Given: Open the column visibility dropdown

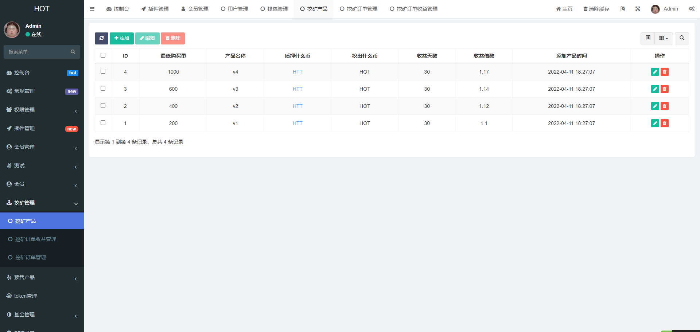Looking at the screenshot, I should click(x=664, y=38).
